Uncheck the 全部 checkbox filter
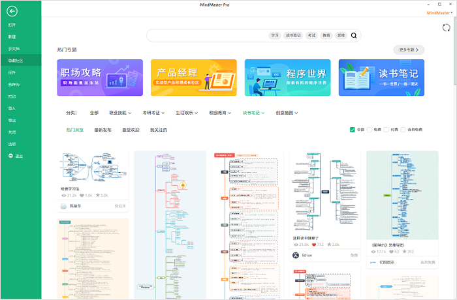This screenshot has height=300, width=457. (353, 130)
